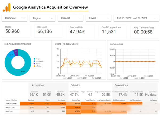Expand the Device filter dropdown
Viewport: 160px width, 115px height.
coord(98,18)
